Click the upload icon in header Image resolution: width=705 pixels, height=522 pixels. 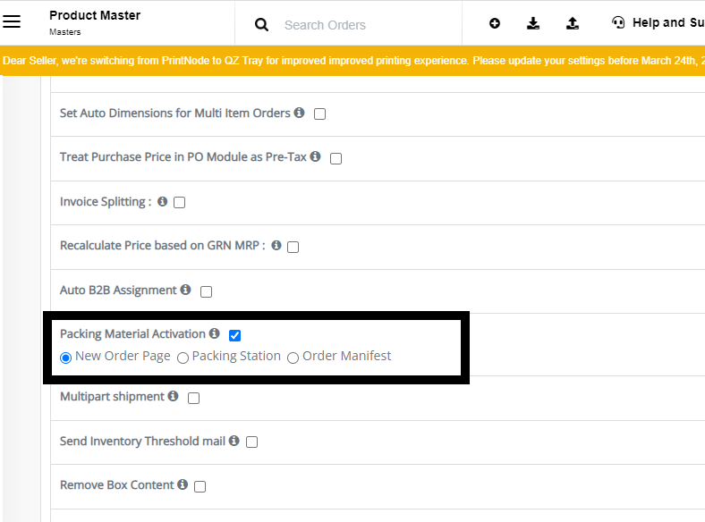(573, 23)
